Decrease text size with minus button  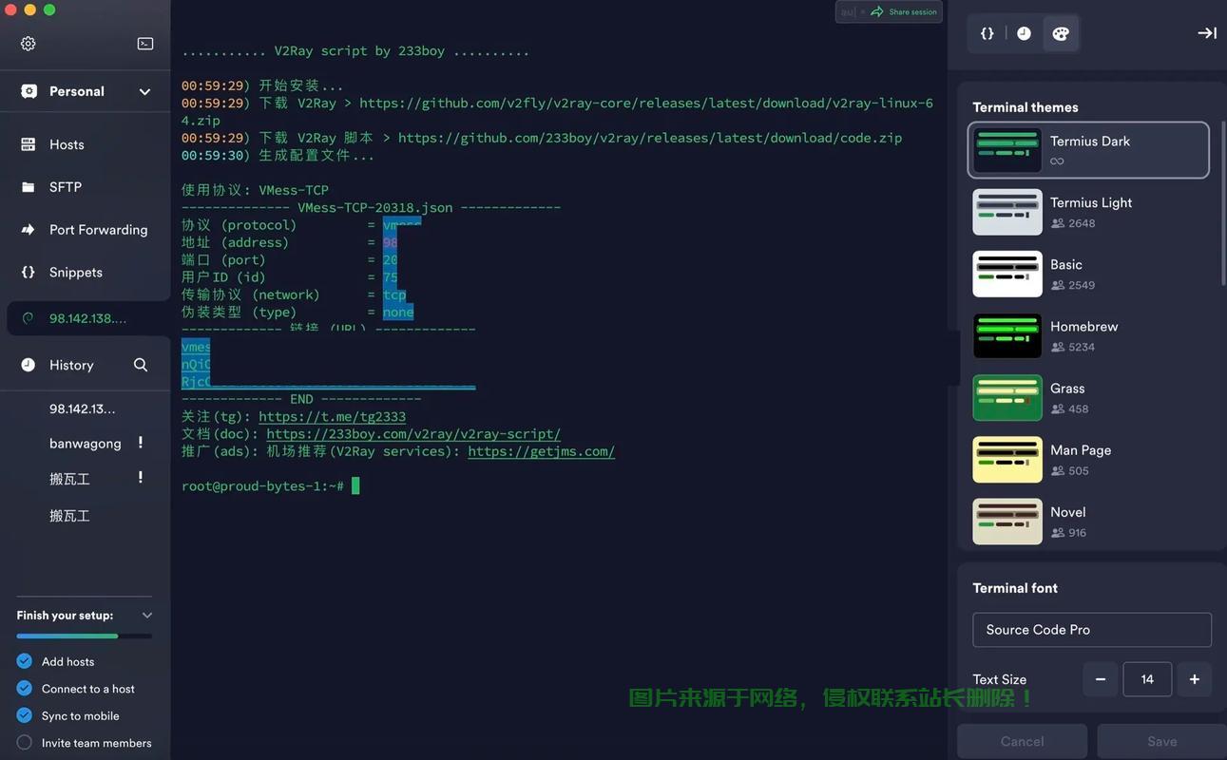point(1101,679)
